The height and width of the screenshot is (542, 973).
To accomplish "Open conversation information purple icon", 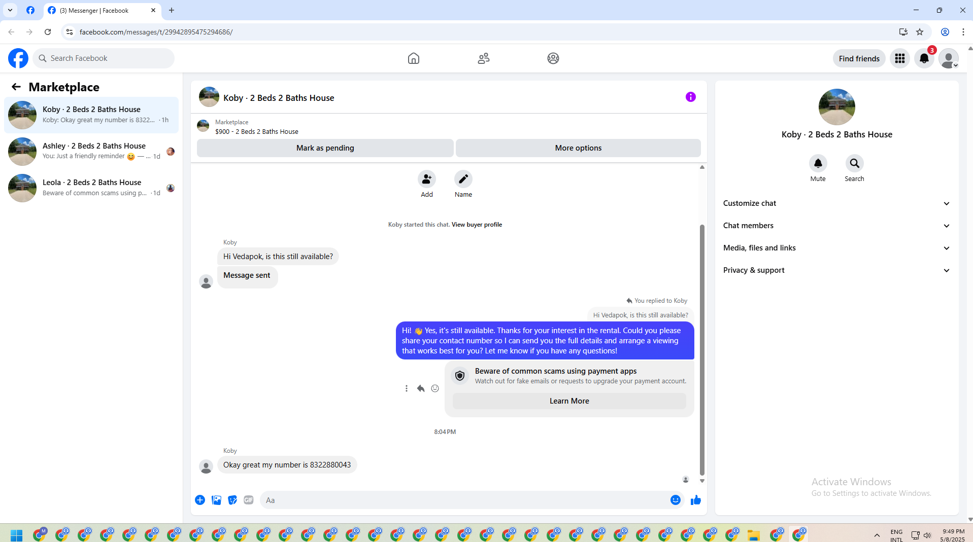I will [691, 97].
